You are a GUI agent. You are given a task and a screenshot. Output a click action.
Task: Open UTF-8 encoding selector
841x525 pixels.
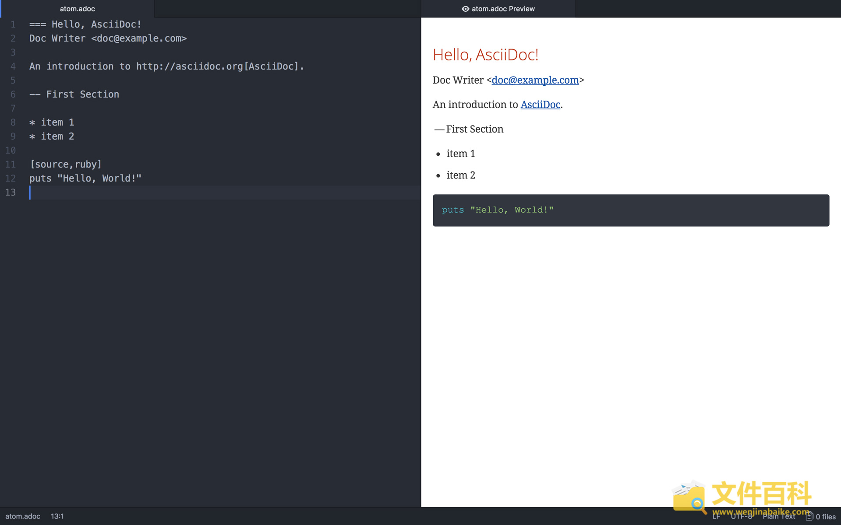point(741,516)
